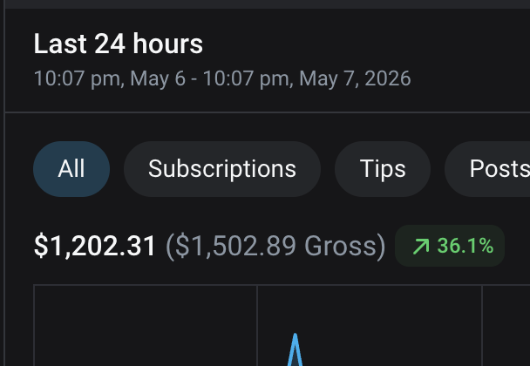Click the May 7, 2026 end date
Image resolution: width=530 pixels, height=366 pixels.
click(355, 78)
